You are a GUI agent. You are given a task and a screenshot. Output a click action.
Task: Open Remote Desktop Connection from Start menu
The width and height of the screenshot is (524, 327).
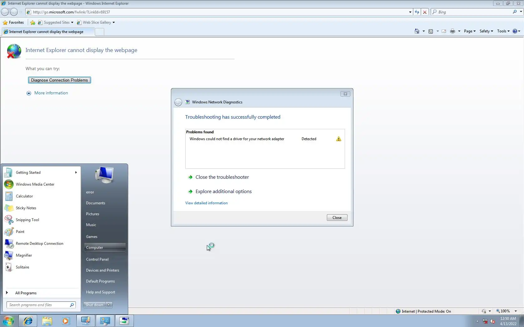pyautogui.click(x=41, y=244)
